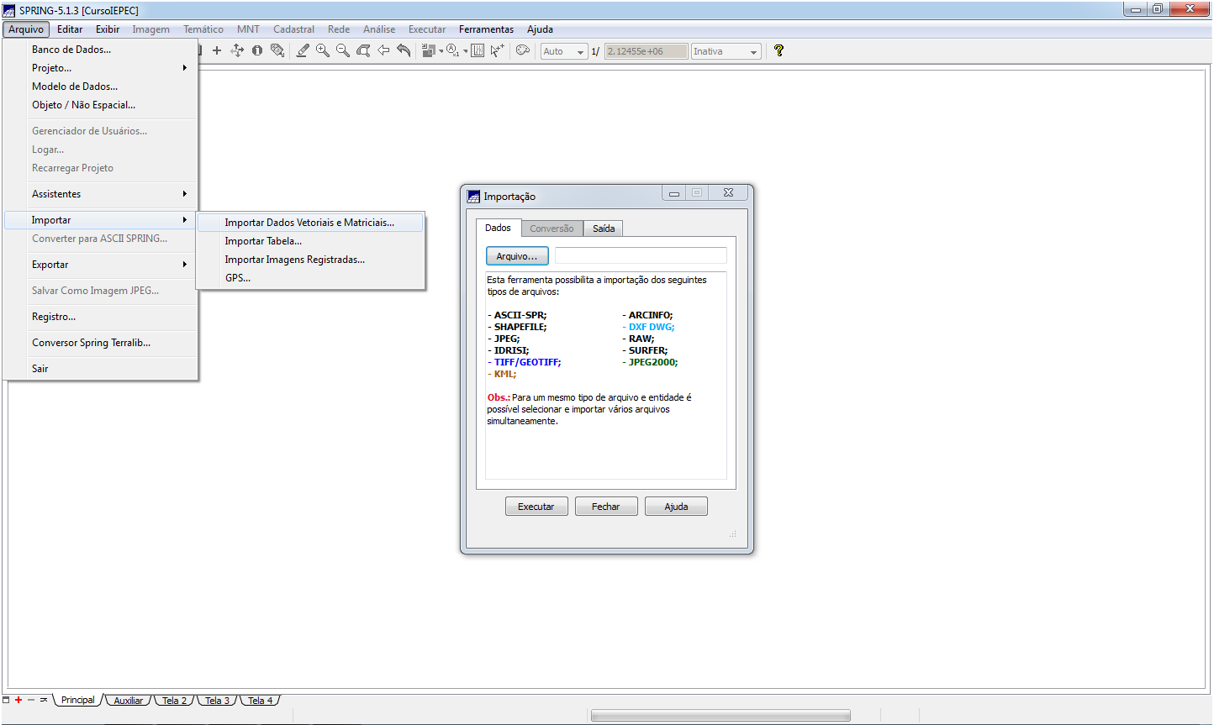Viewport: 1214px width, 725px height.
Task: Open the Editar menu
Action: (70, 29)
